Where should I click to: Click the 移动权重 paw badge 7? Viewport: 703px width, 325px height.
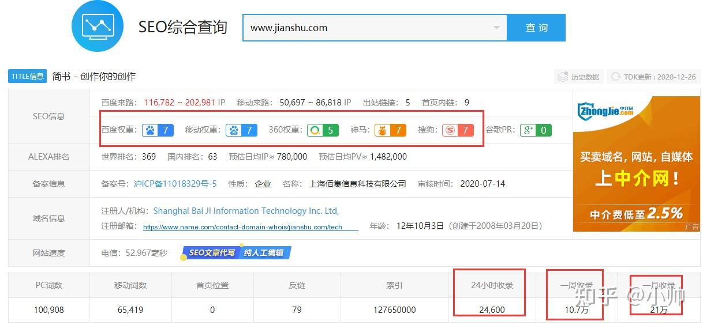(241, 130)
